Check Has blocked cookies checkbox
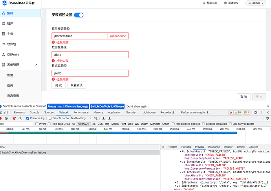The width and height of the screenshot is (271, 191). tap(173, 124)
